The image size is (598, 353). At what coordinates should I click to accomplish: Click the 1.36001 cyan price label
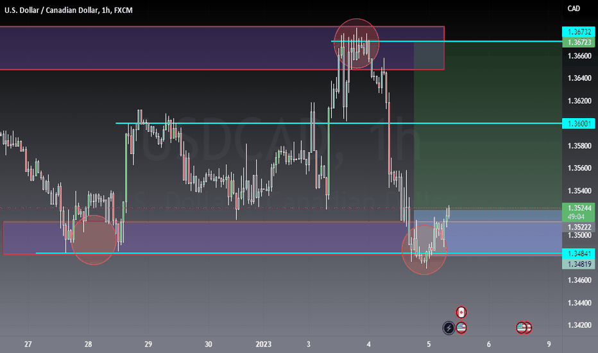(x=579, y=124)
